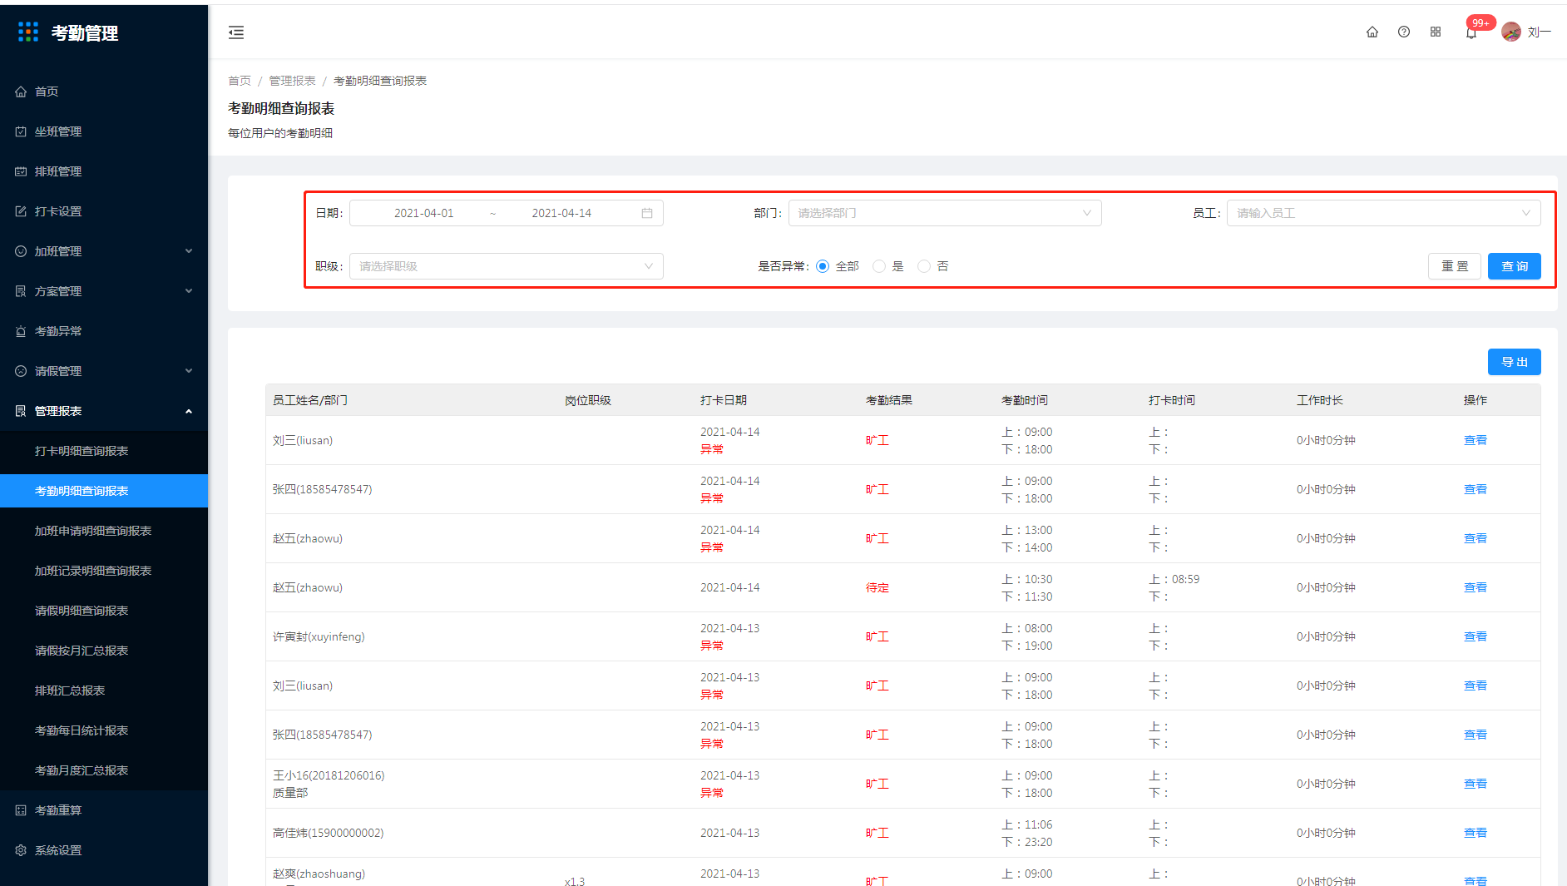
Task: Click 查看 for 赵五 待定 row
Action: point(1476,587)
